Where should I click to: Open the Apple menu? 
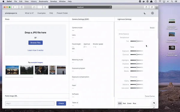(x=3, y=1)
